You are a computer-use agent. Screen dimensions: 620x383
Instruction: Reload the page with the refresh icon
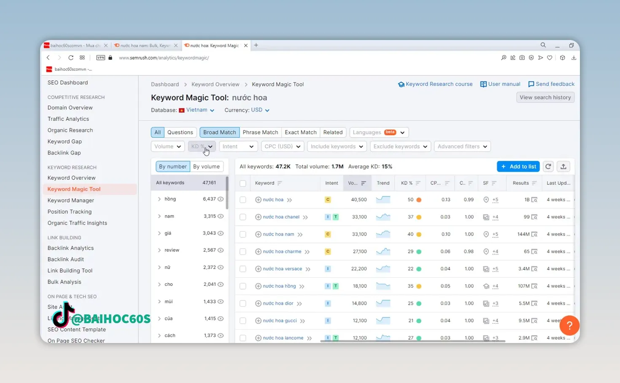(x=71, y=58)
